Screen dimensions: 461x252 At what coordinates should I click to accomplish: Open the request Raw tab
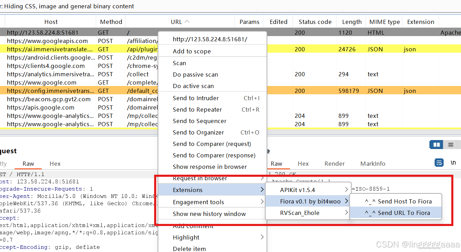point(28,164)
